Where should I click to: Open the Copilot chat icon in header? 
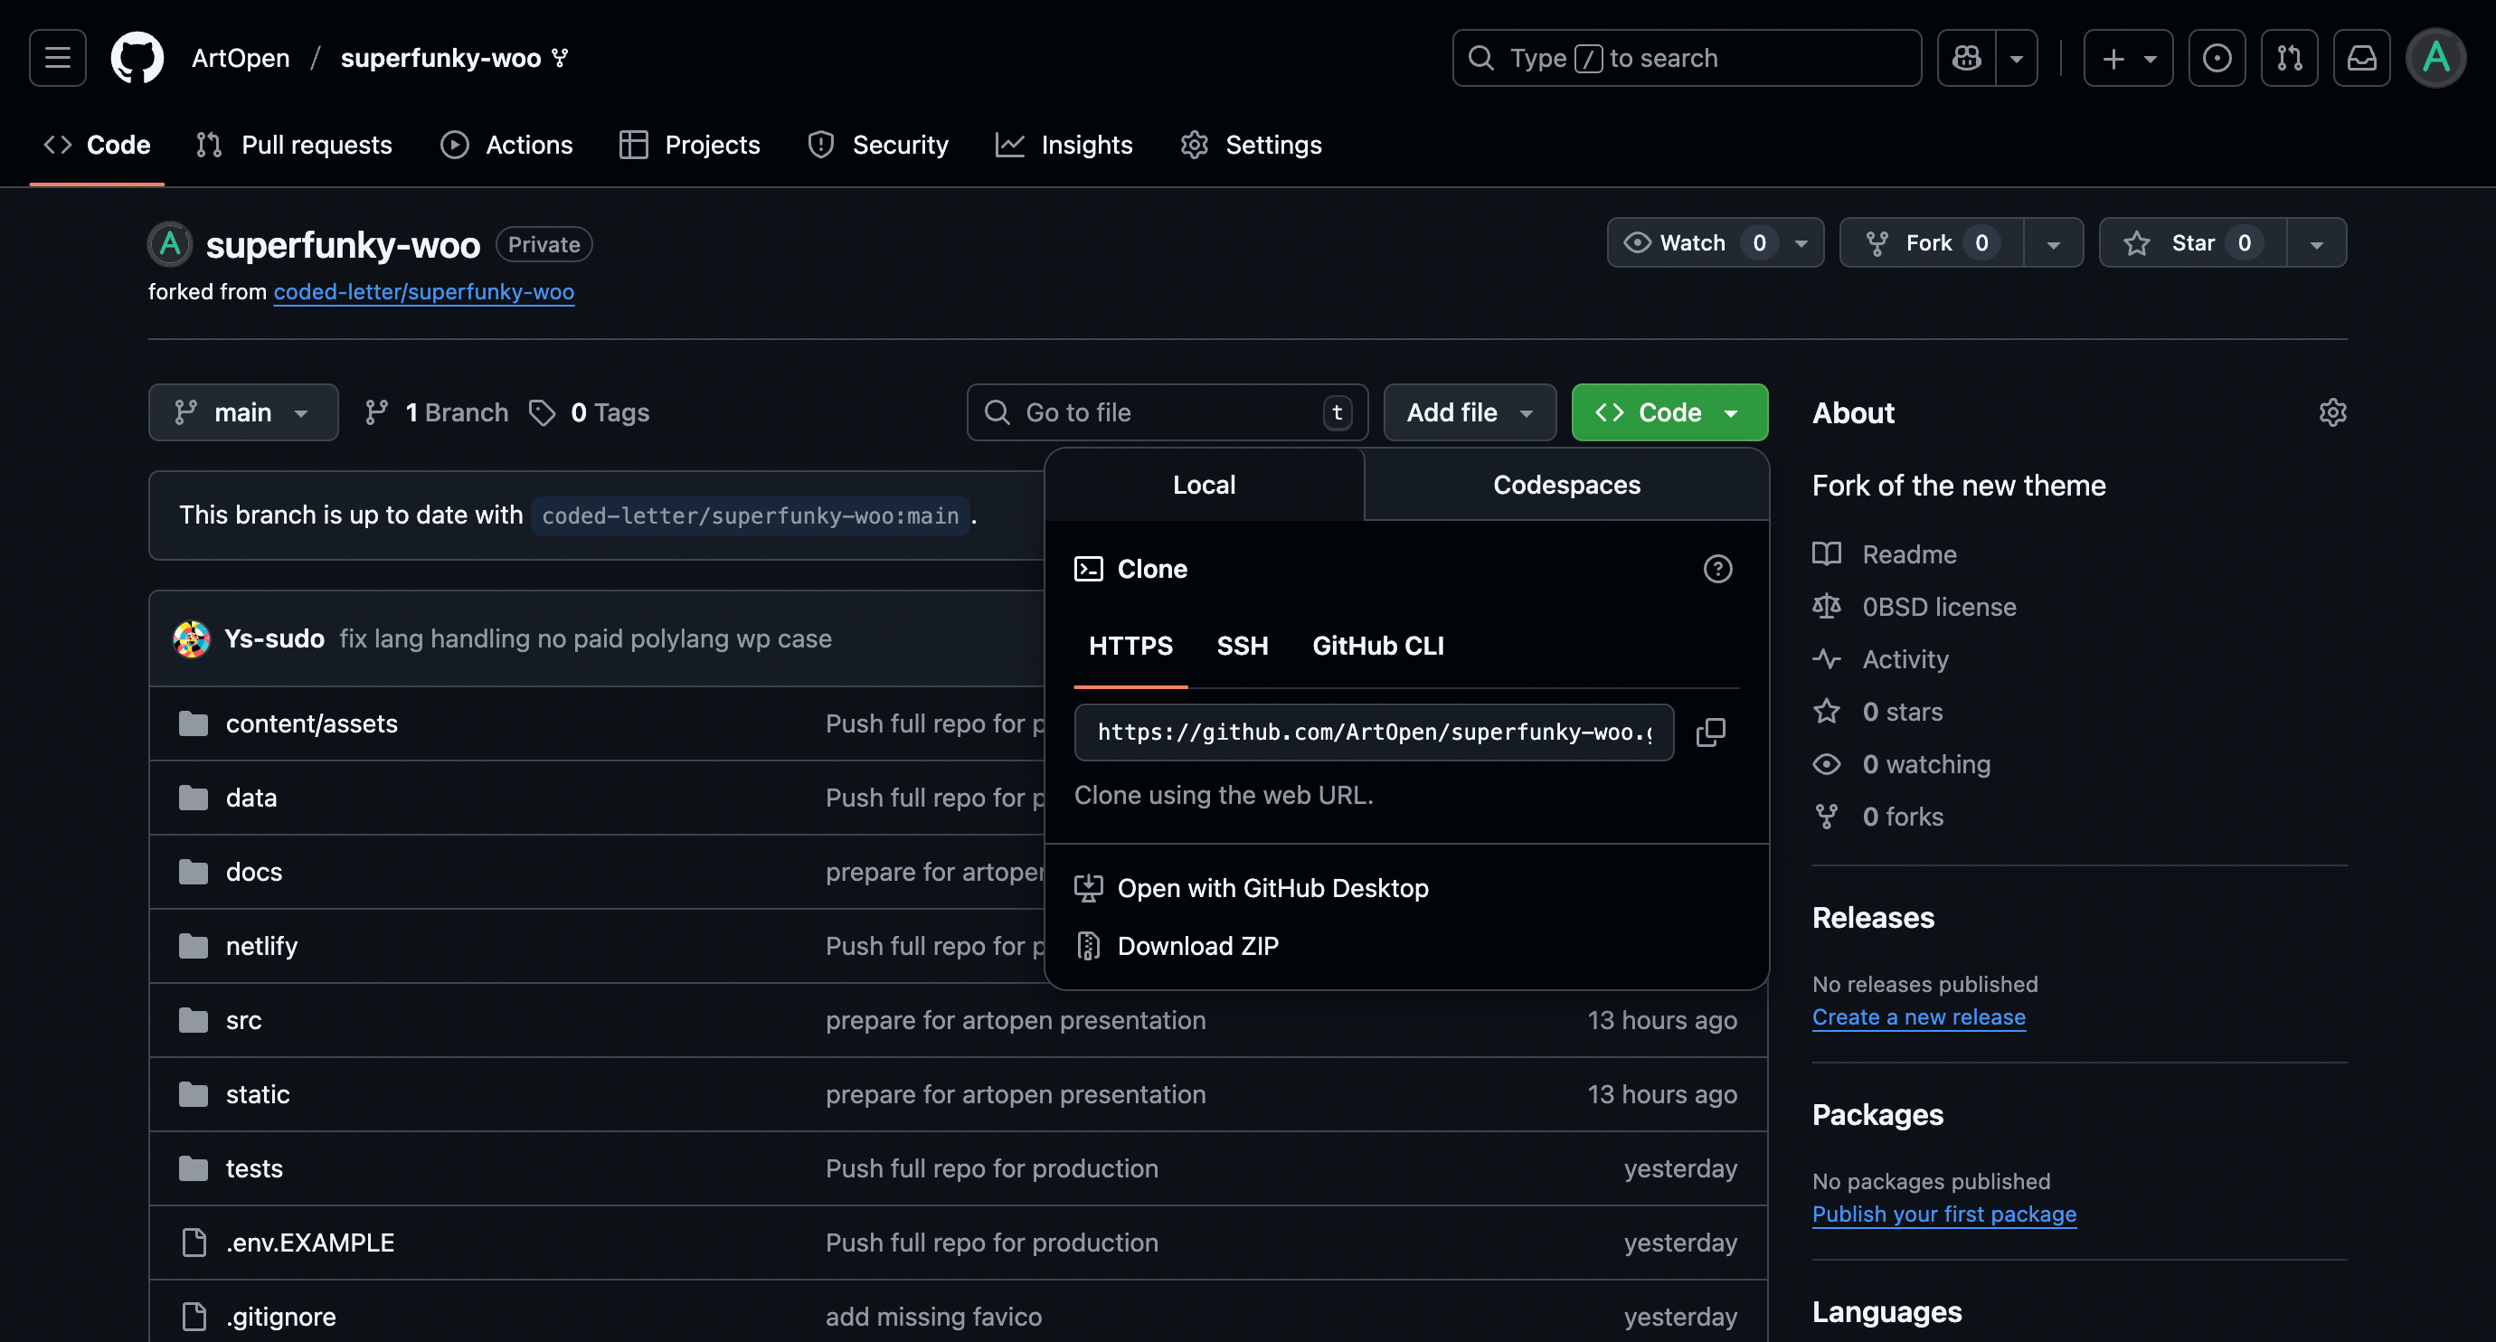pyautogui.click(x=1966, y=58)
